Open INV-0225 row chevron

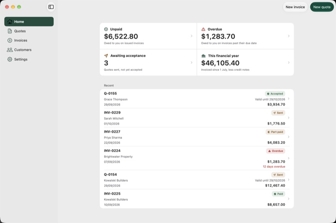point(289,199)
